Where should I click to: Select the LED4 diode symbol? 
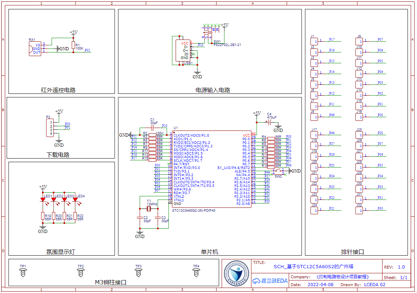pos(75,200)
